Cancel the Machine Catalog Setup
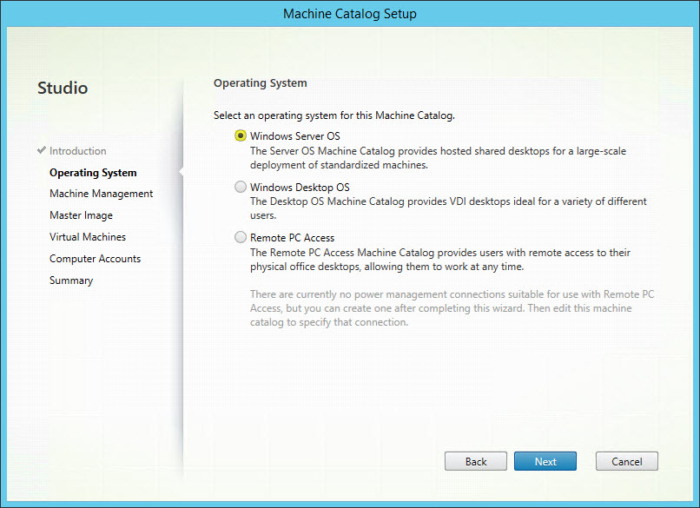Image resolution: width=700 pixels, height=508 pixels. (626, 461)
